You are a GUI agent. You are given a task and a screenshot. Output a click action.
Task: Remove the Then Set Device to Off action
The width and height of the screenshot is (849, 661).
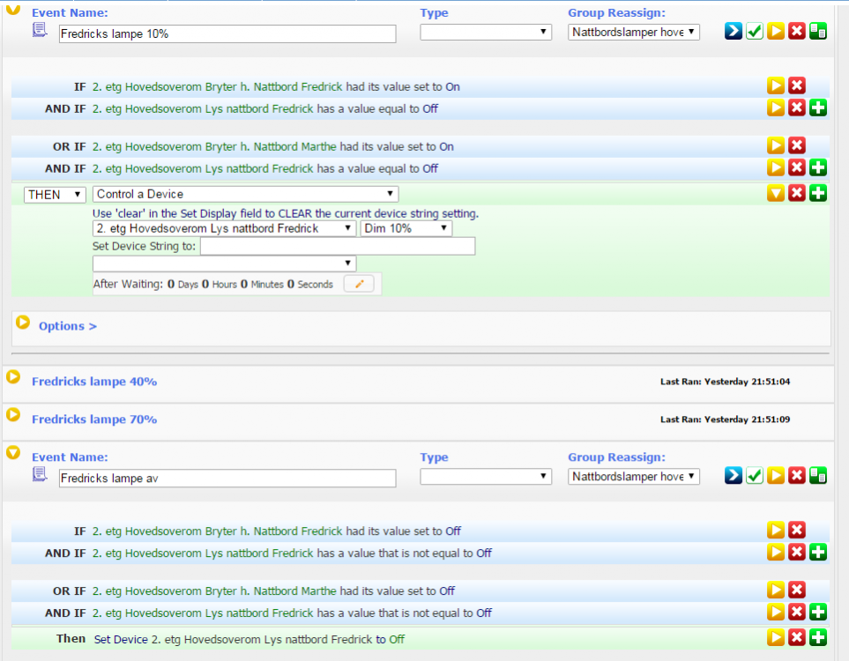pyautogui.click(x=796, y=638)
